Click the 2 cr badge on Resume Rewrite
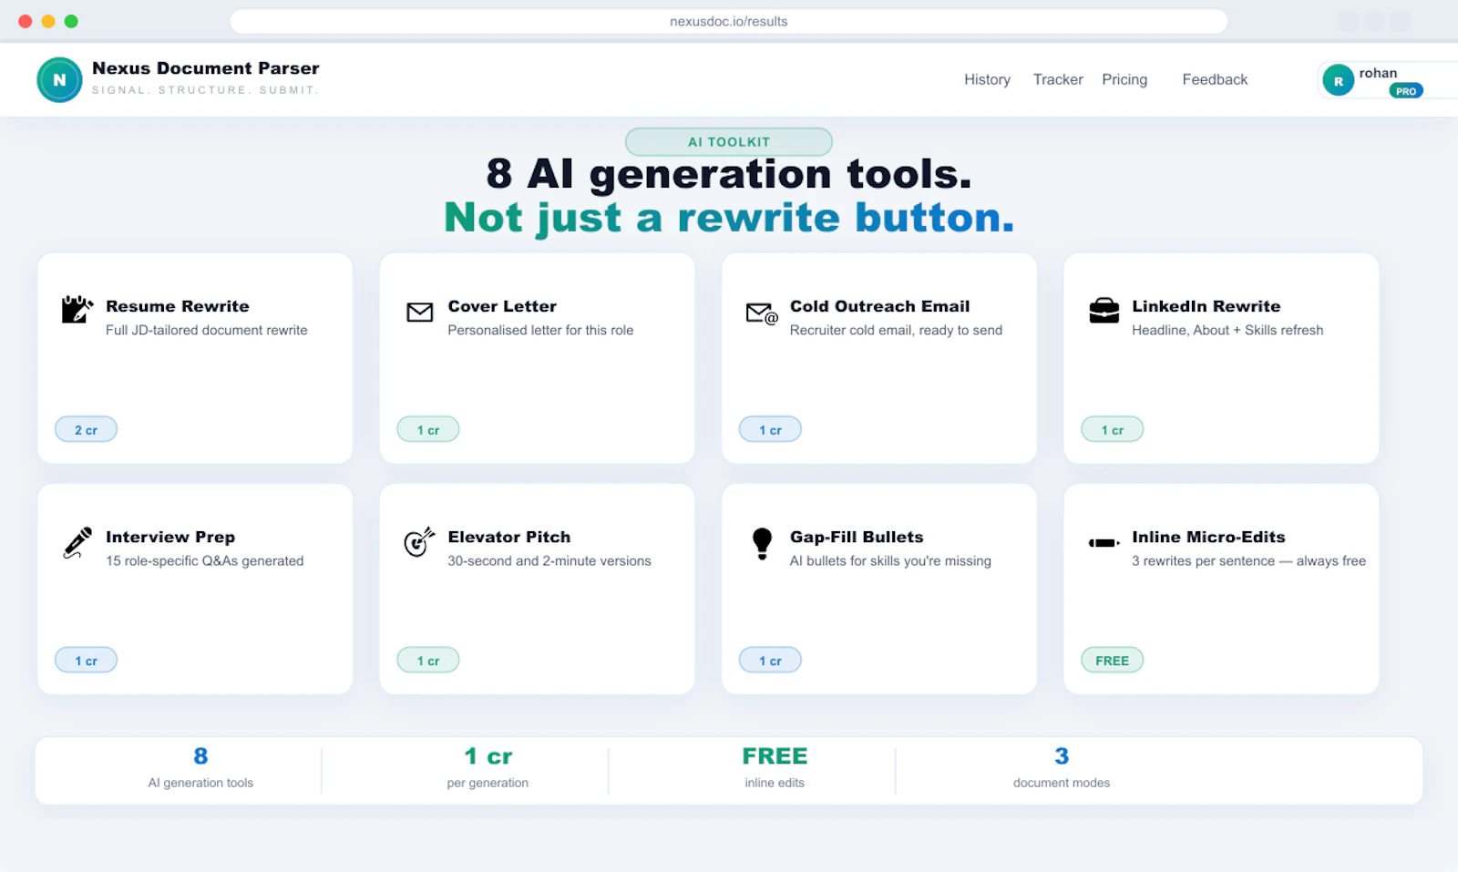Image resolution: width=1458 pixels, height=872 pixels. 86,429
